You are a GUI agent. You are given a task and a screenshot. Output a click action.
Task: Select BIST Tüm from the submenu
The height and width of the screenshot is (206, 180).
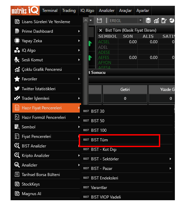(x=127, y=140)
